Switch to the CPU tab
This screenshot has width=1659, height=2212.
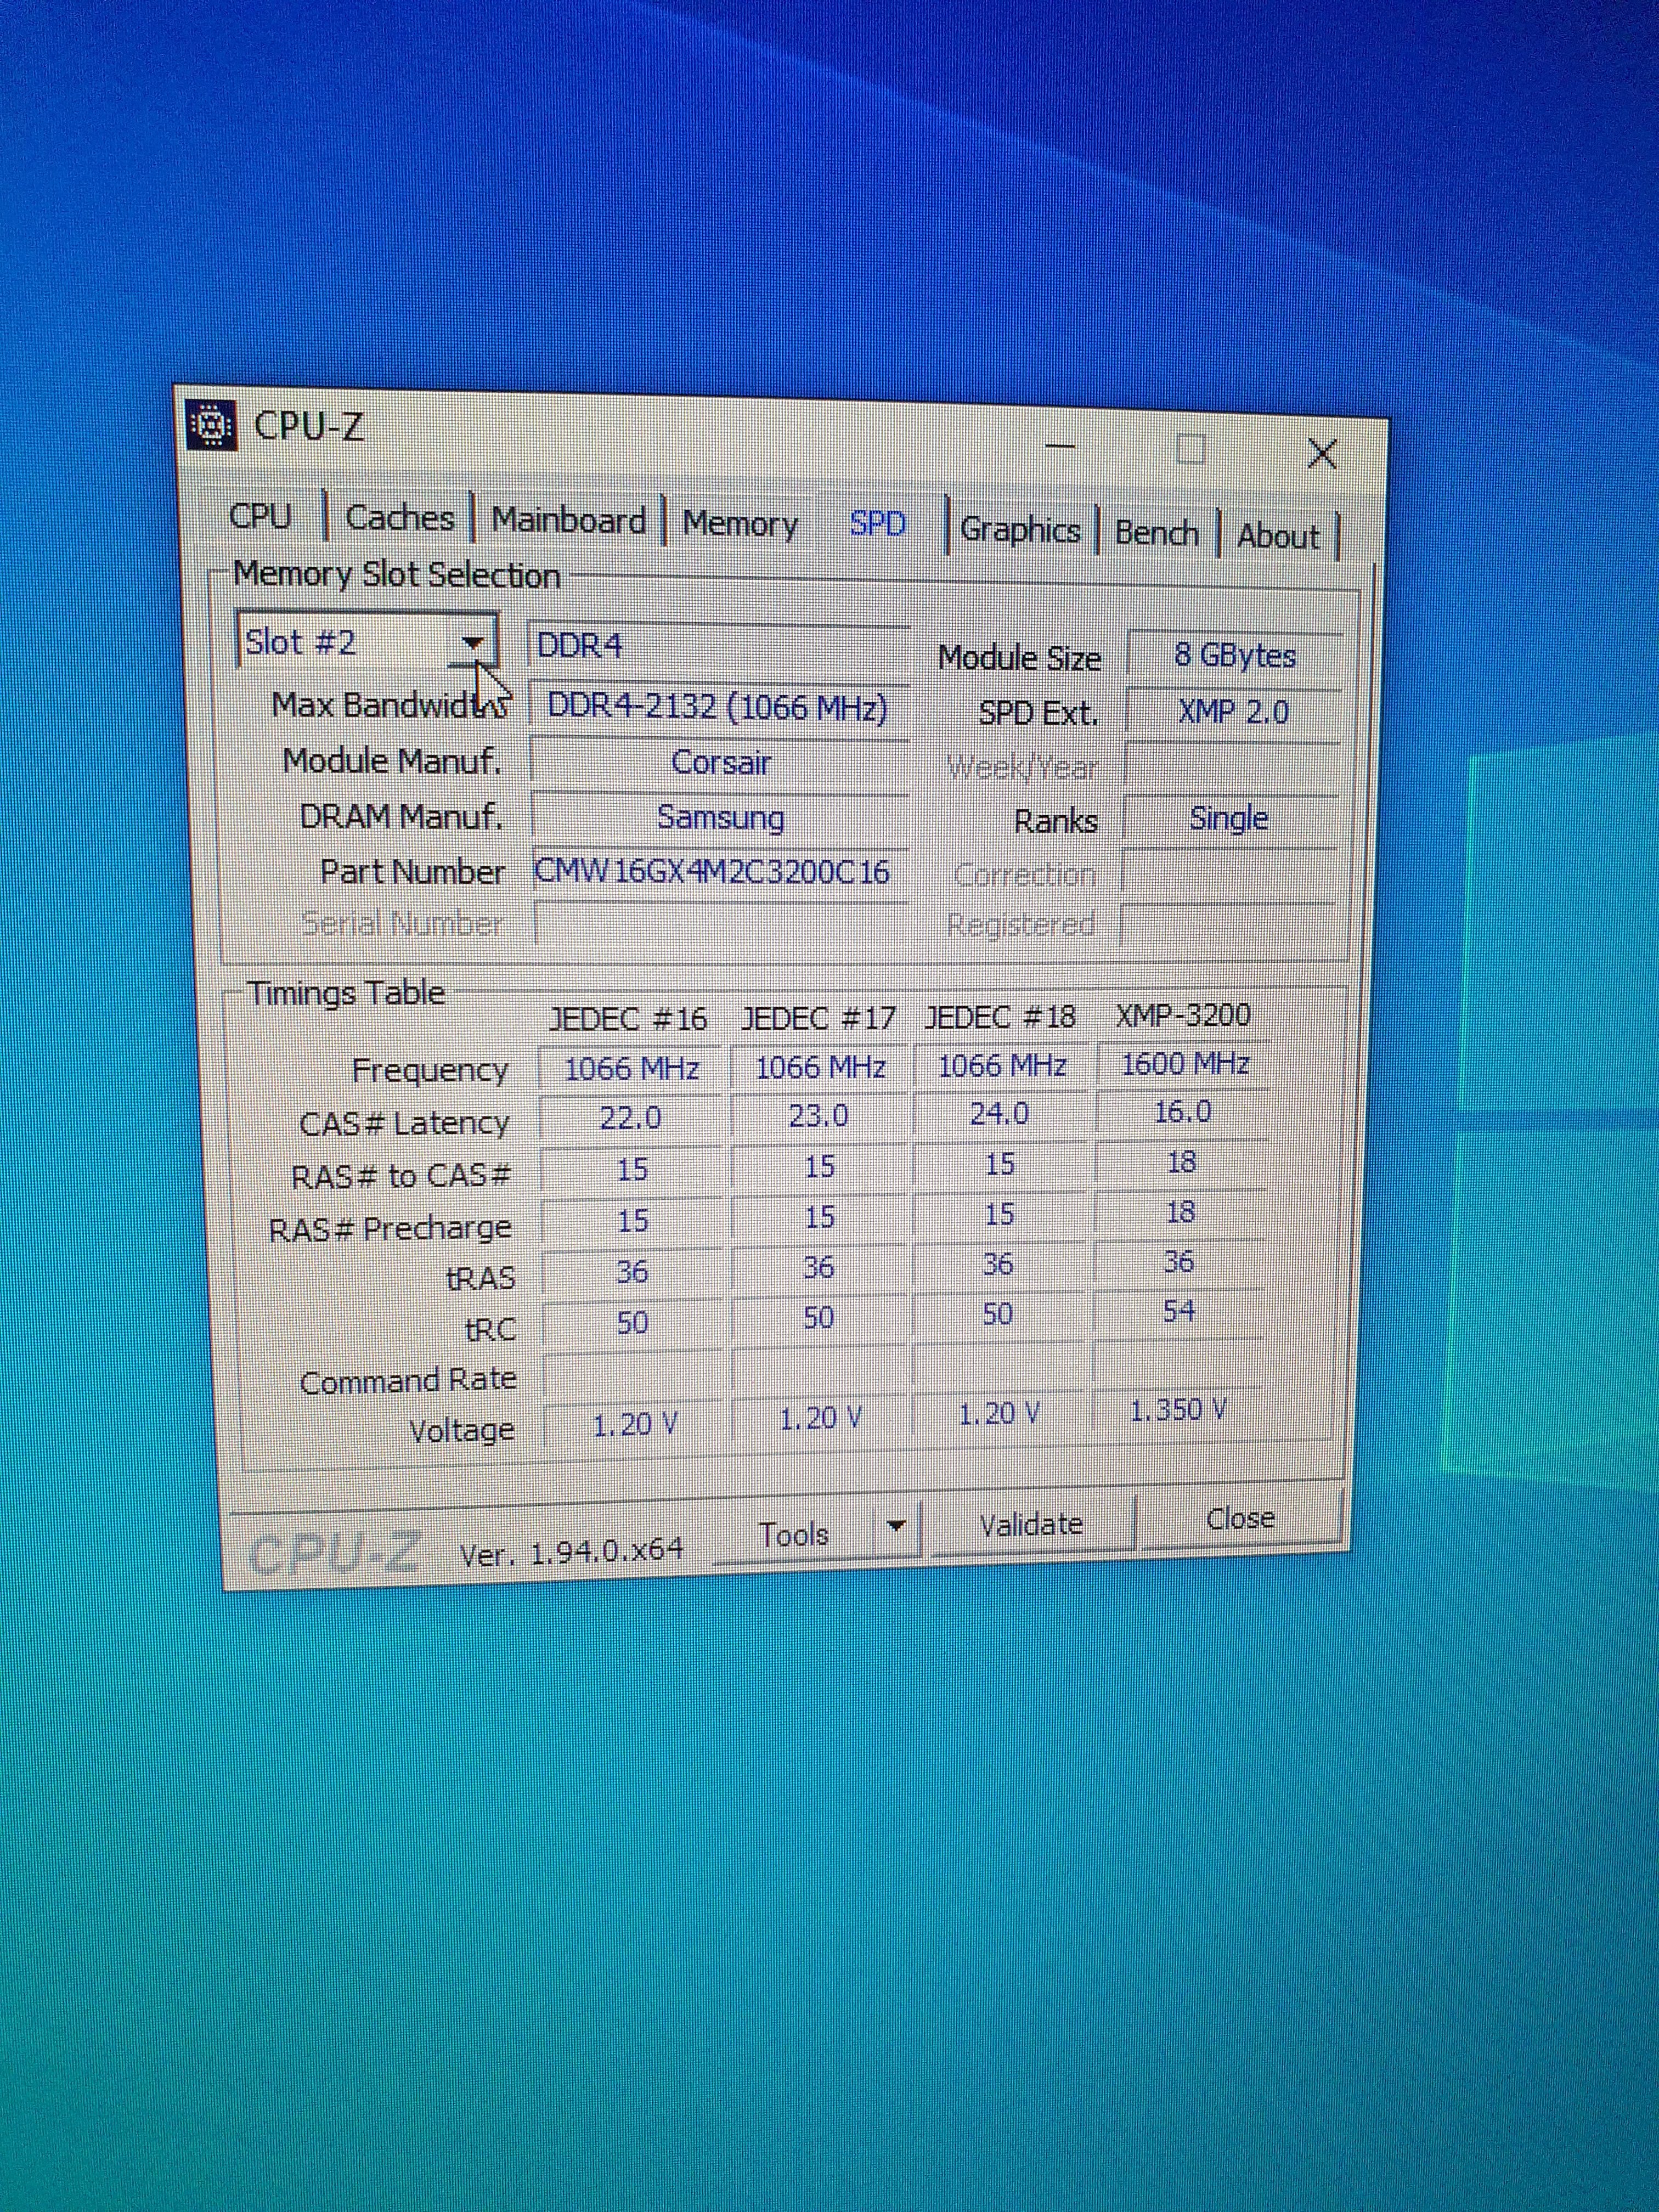261,517
